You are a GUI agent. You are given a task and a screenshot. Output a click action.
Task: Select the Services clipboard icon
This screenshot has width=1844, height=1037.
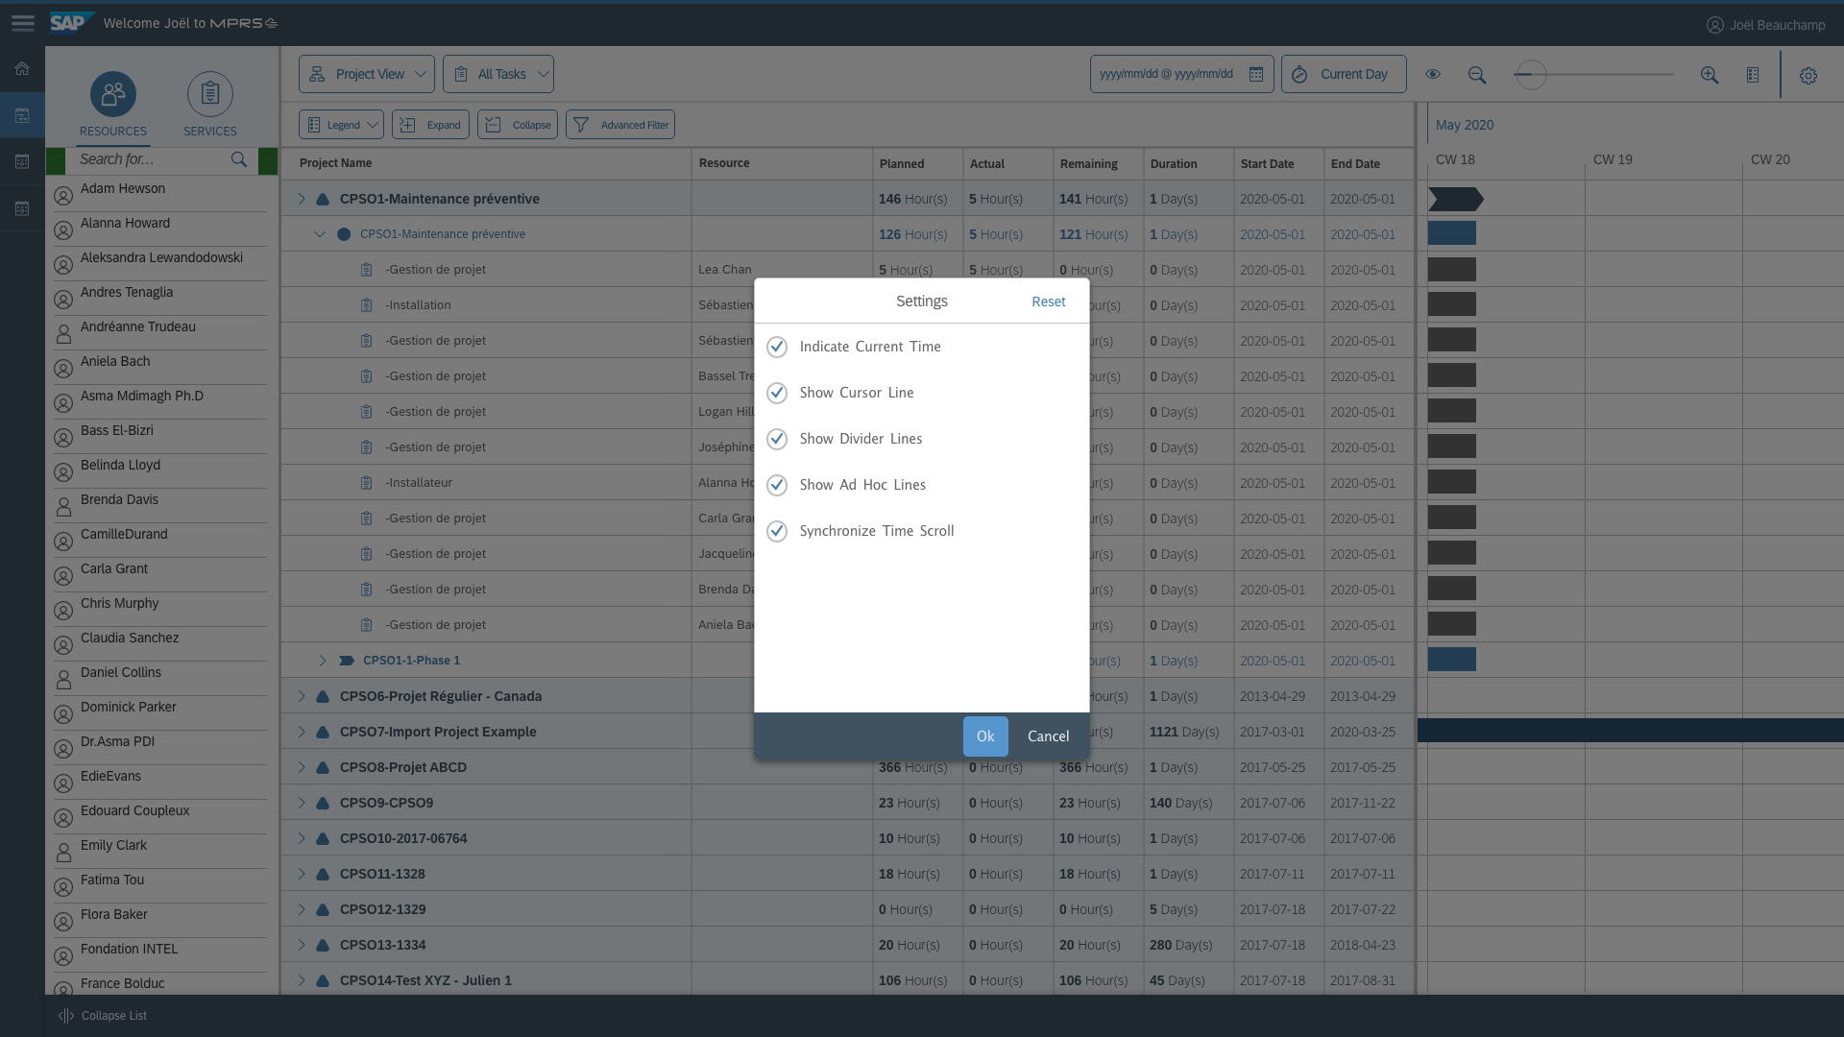210,94
